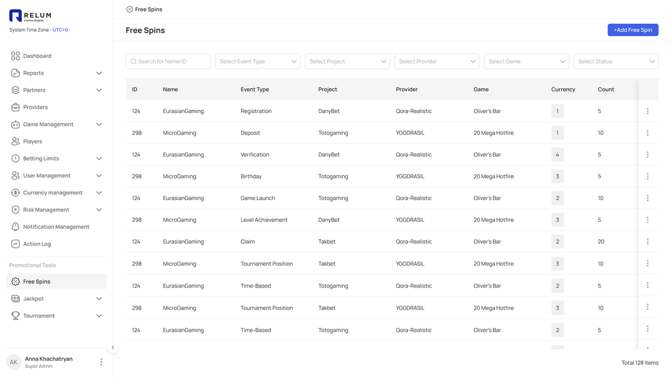Expand the Partners submenu chevron

pyautogui.click(x=99, y=90)
